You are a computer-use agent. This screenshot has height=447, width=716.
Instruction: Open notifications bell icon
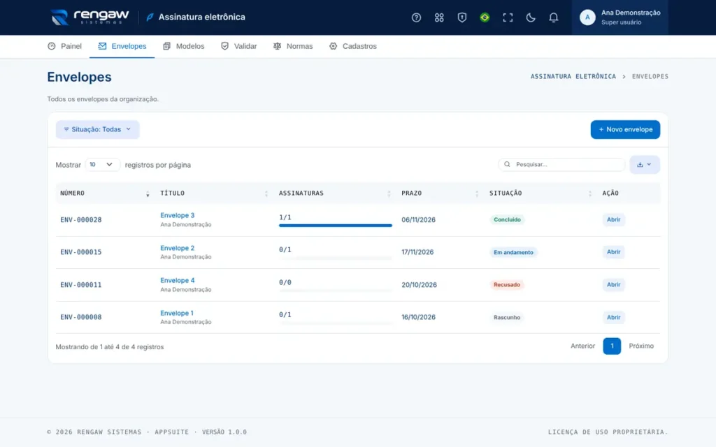(553, 17)
